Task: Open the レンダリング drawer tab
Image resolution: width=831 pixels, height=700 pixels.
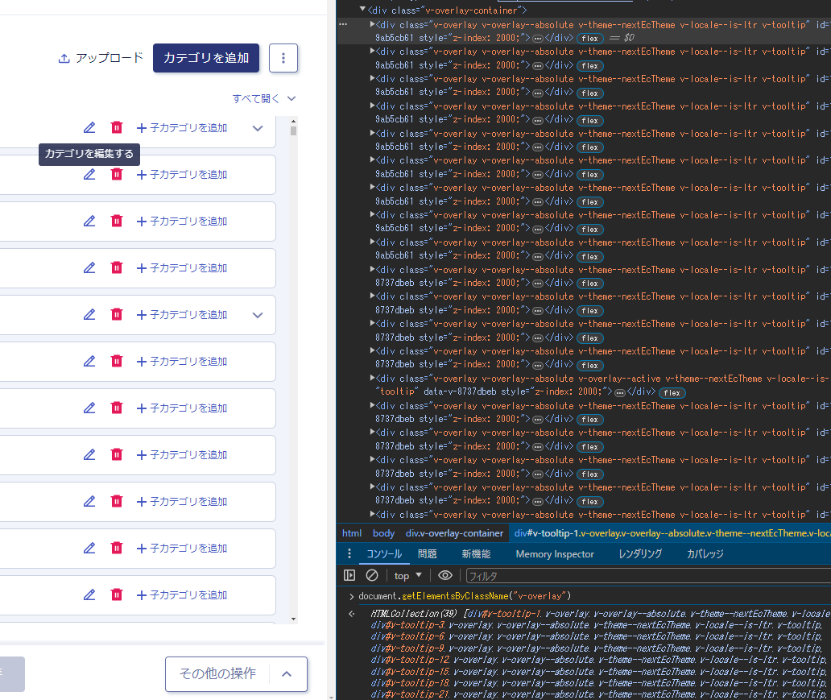Action: point(640,553)
